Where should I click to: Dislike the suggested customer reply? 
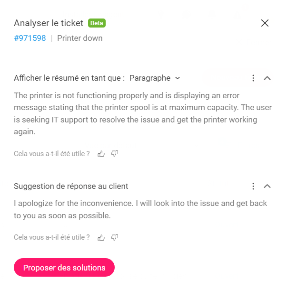click(x=115, y=238)
